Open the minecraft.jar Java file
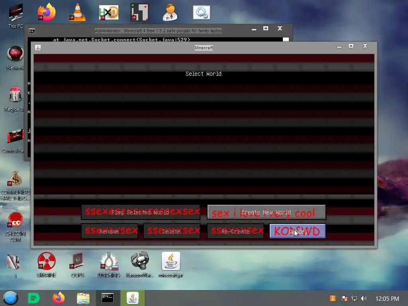408x306 pixels. tap(171, 264)
